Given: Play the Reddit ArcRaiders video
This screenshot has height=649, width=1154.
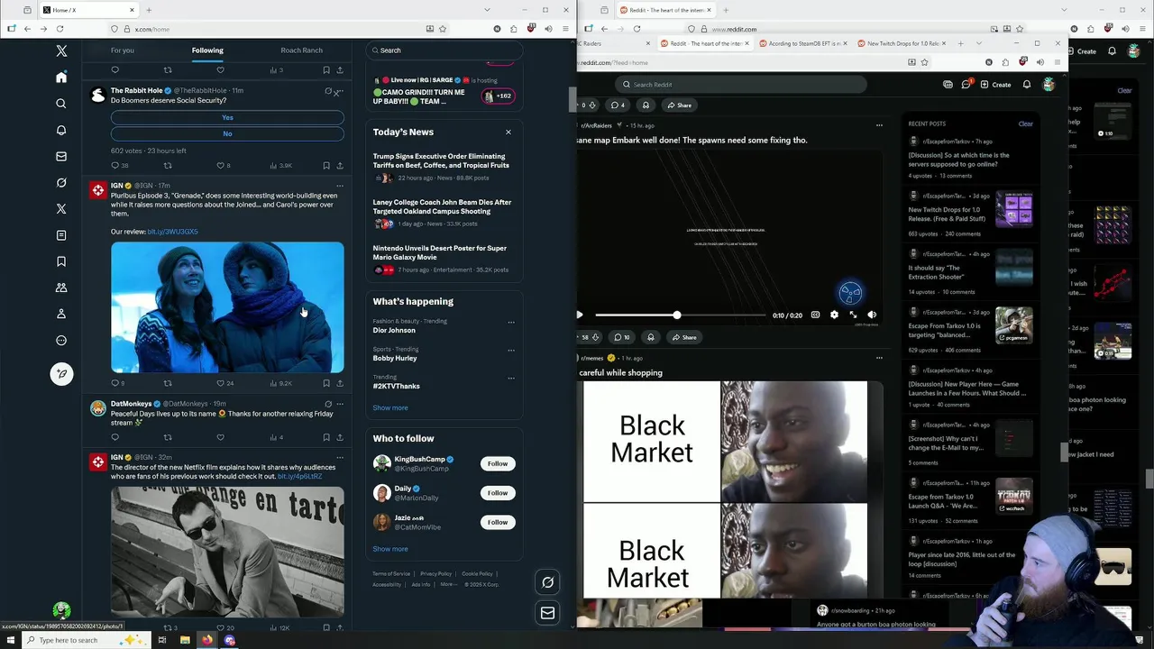Looking at the screenshot, I should (x=580, y=315).
